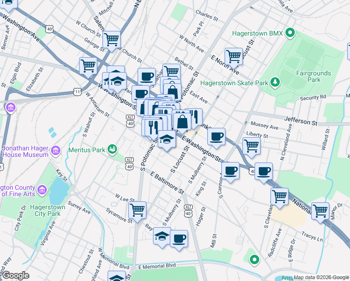Click the E Baltimore St label

[x=167, y=183]
